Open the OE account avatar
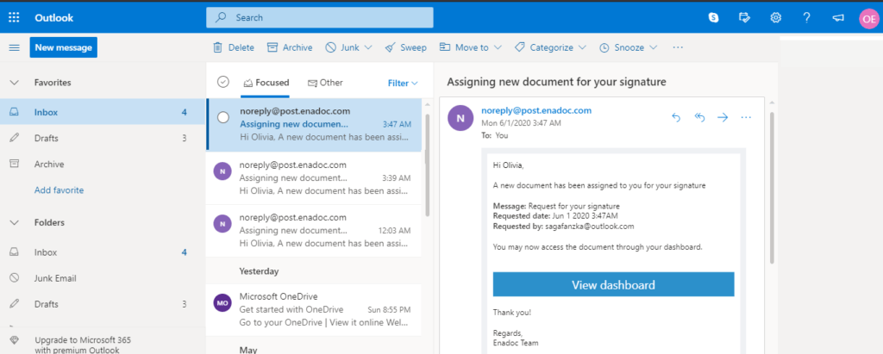883x354 pixels. pyautogui.click(x=868, y=19)
